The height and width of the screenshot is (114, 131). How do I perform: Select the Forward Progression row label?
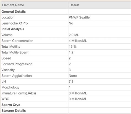click(x=17, y=64)
